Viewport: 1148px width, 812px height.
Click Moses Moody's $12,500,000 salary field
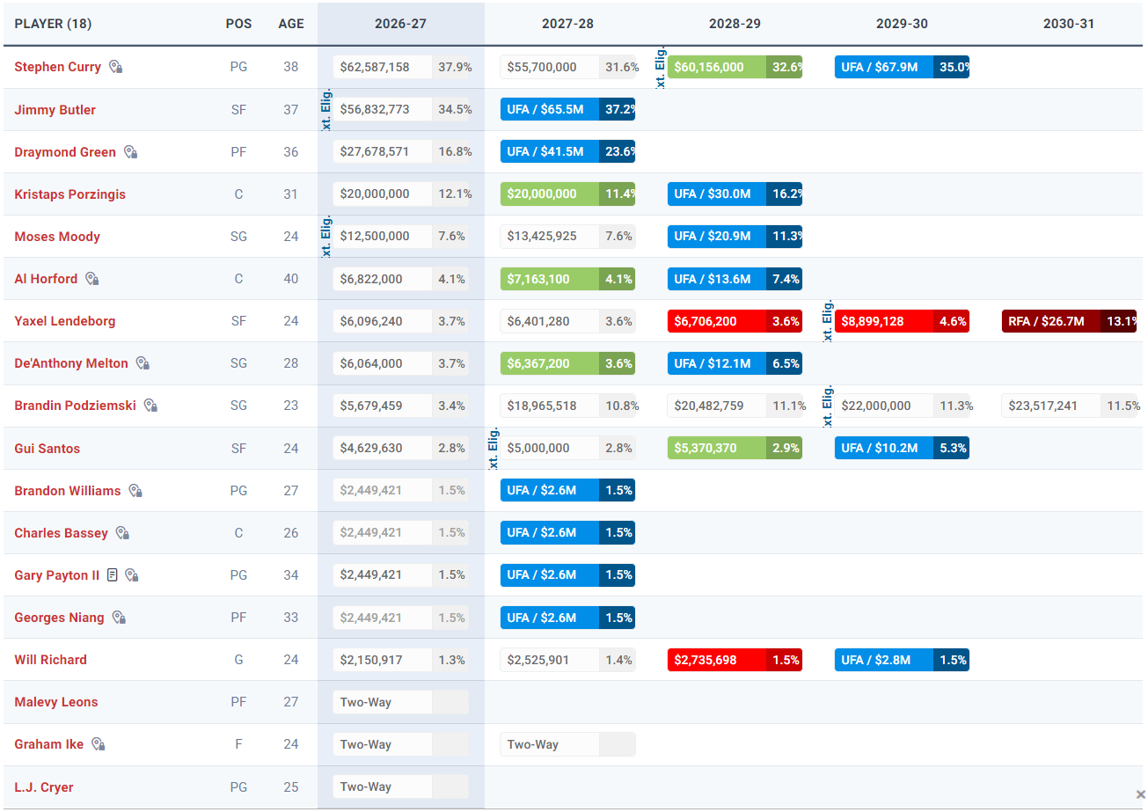click(382, 237)
